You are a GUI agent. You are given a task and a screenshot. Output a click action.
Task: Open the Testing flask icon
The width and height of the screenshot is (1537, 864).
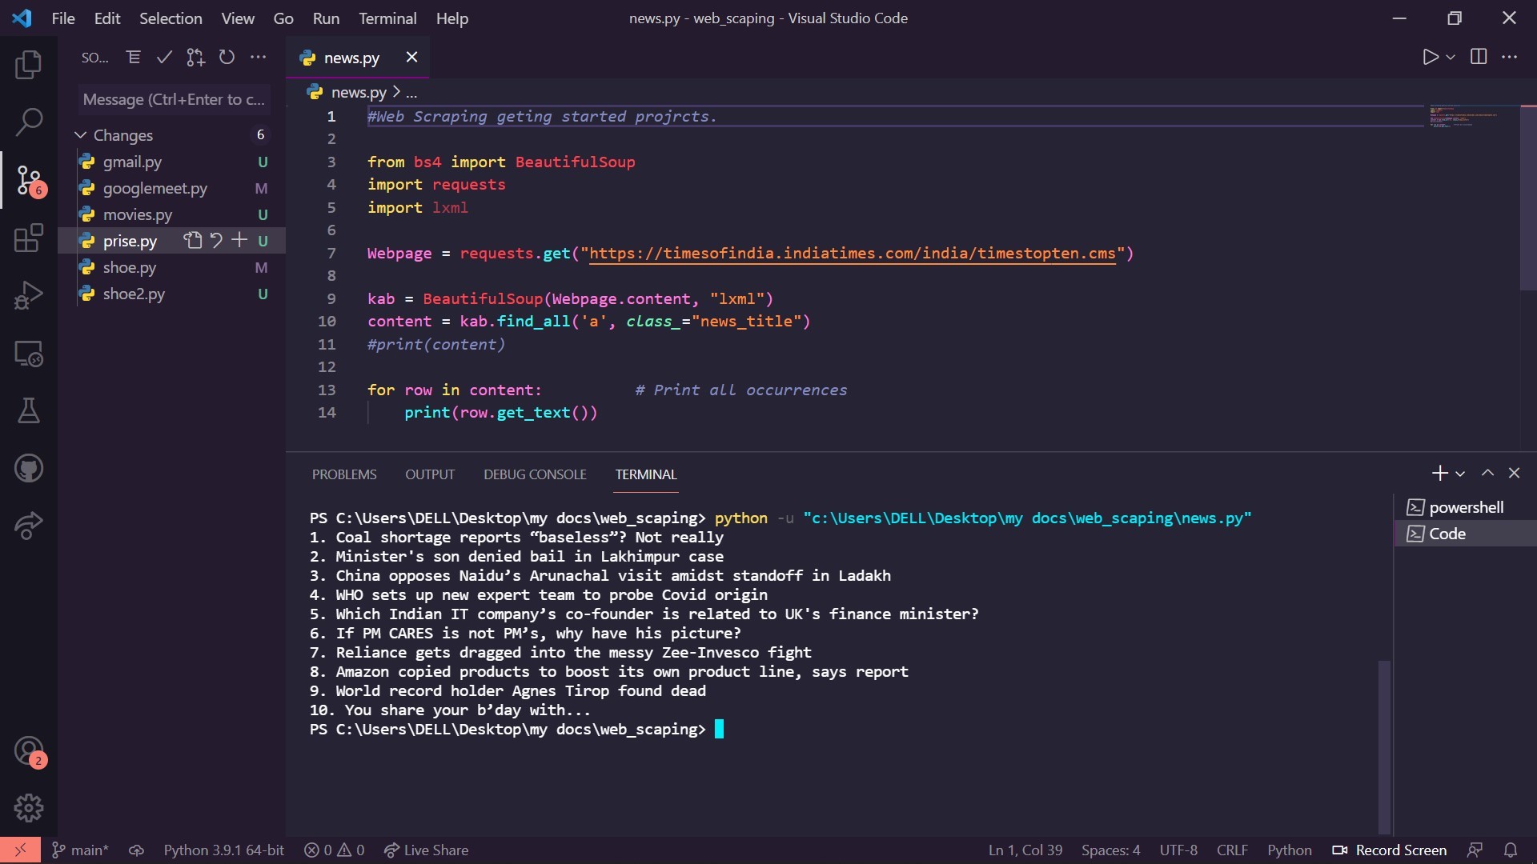pyautogui.click(x=29, y=410)
